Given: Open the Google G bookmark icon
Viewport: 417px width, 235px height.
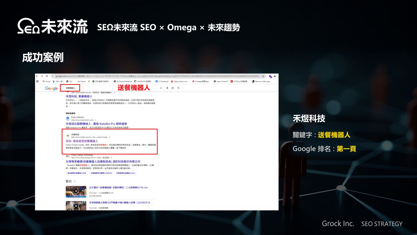Looking at the screenshot, I should (x=89, y=81).
